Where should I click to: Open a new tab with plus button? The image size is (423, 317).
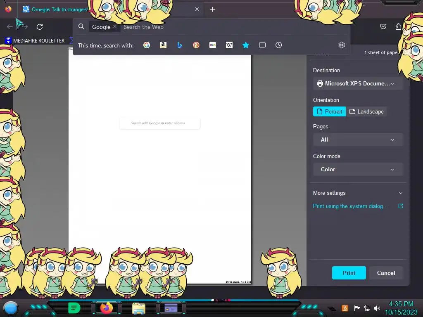point(213,9)
